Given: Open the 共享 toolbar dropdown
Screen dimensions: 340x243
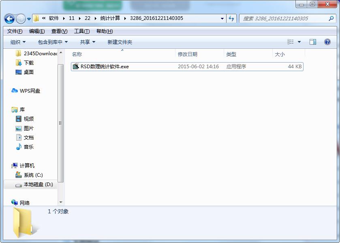Looking at the screenshot, I should [88, 42].
